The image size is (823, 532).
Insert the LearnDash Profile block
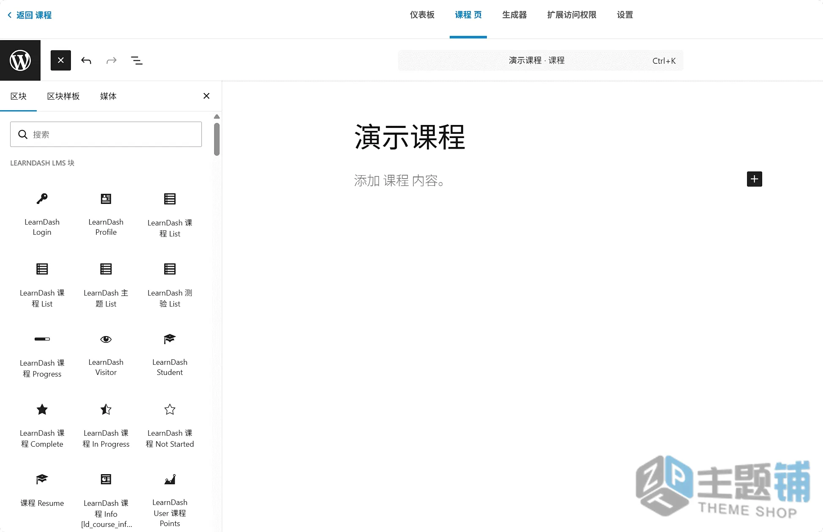[x=106, y=215]
